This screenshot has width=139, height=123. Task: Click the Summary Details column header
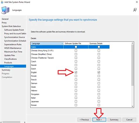99,44
